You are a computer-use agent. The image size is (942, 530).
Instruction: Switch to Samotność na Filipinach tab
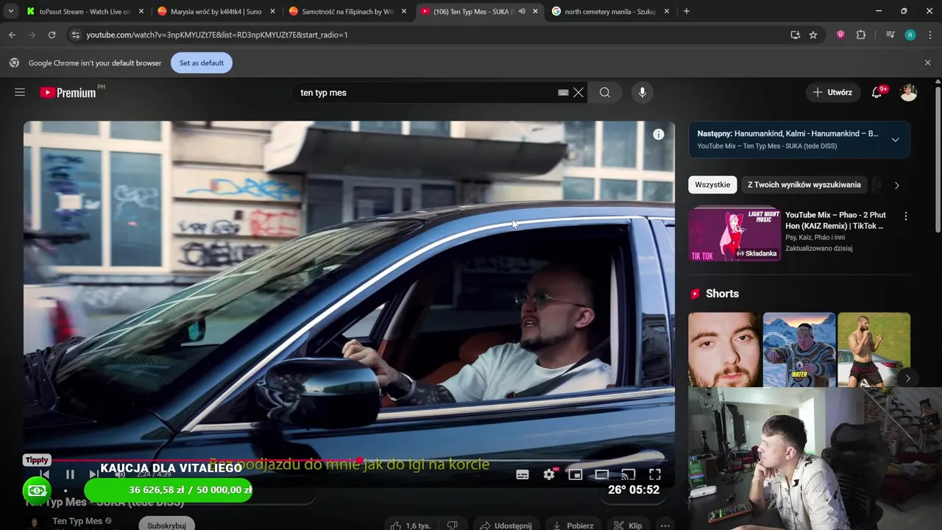tap(348, 12)
